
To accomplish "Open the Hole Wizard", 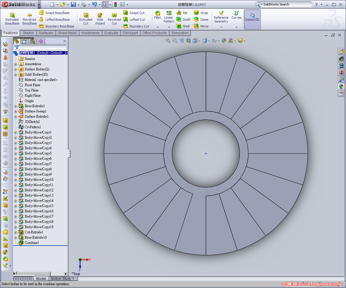I will 100,19.
